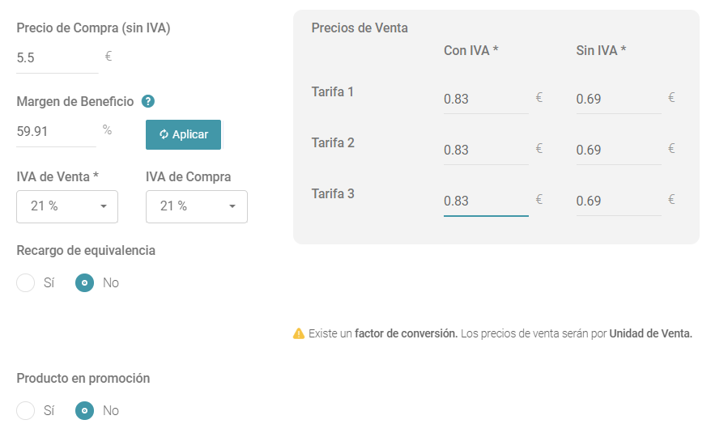Click the Margen de Beneficio percentage field
The image size is (711, 441).
[x=56, y=131]
